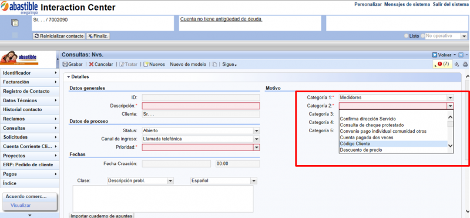Click the printer icon in toolbar

point(465,64)
